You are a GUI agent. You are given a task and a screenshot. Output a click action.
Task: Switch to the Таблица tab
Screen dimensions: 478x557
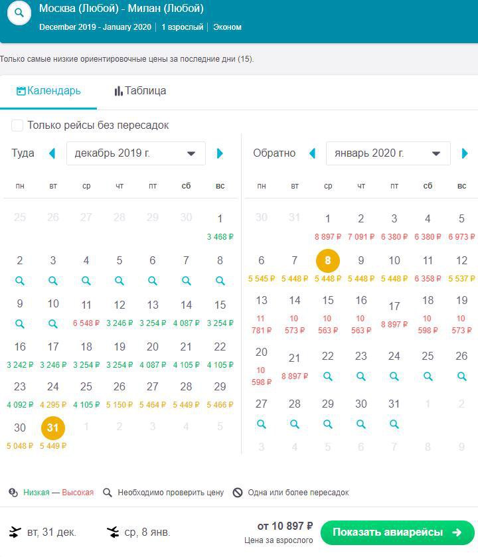(x=140, y=91)
